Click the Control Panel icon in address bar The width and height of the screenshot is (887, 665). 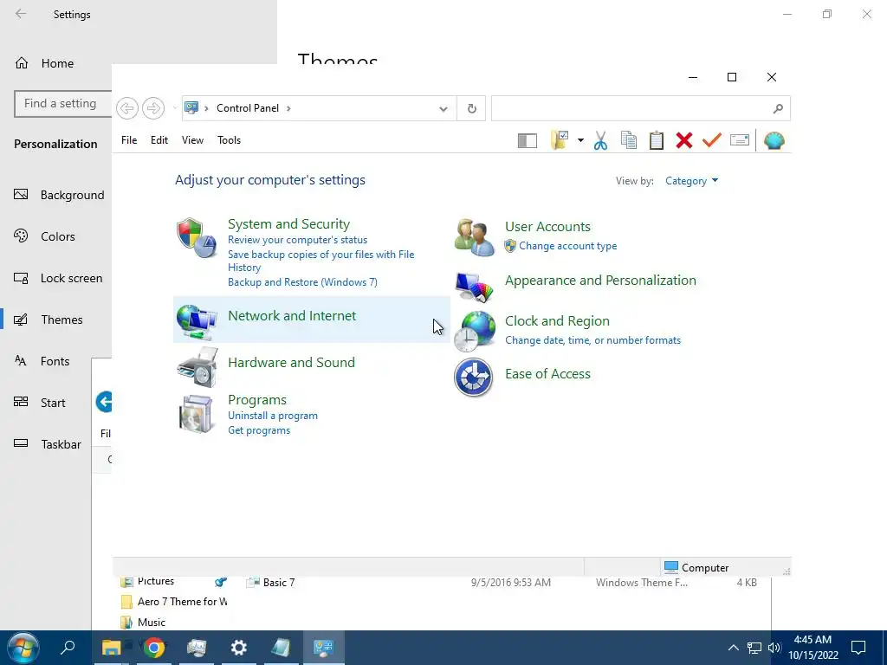[191, 107]
